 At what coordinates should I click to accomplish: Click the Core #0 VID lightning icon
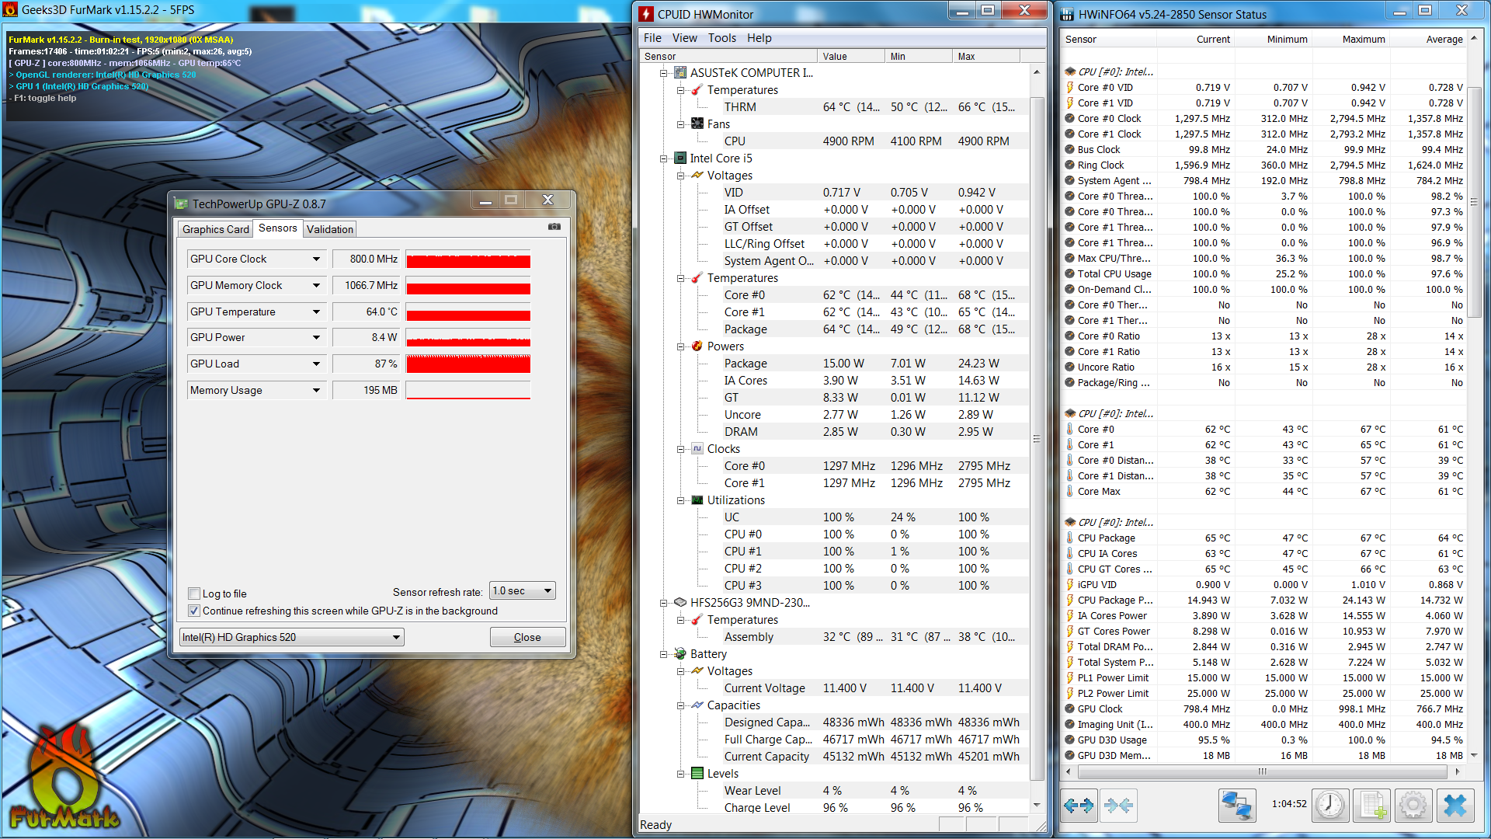click(x=1070, y=87)
